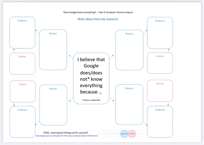Click the faded Connect stage circle
The width and height of the screenshot is (204, 145).
pos(101,134)
